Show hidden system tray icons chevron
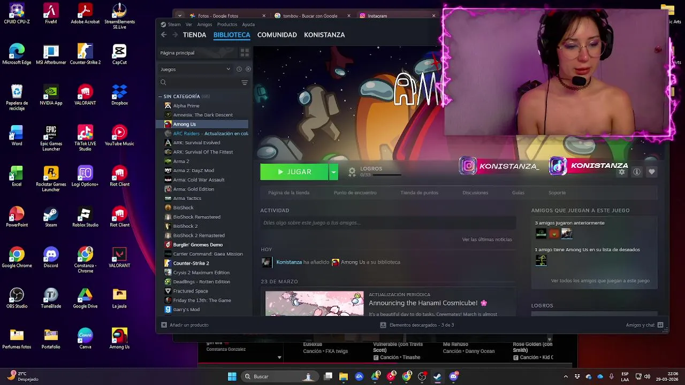The height and width of the screenshot is (385, 685). pyautogui.click(x=566, y=376)
